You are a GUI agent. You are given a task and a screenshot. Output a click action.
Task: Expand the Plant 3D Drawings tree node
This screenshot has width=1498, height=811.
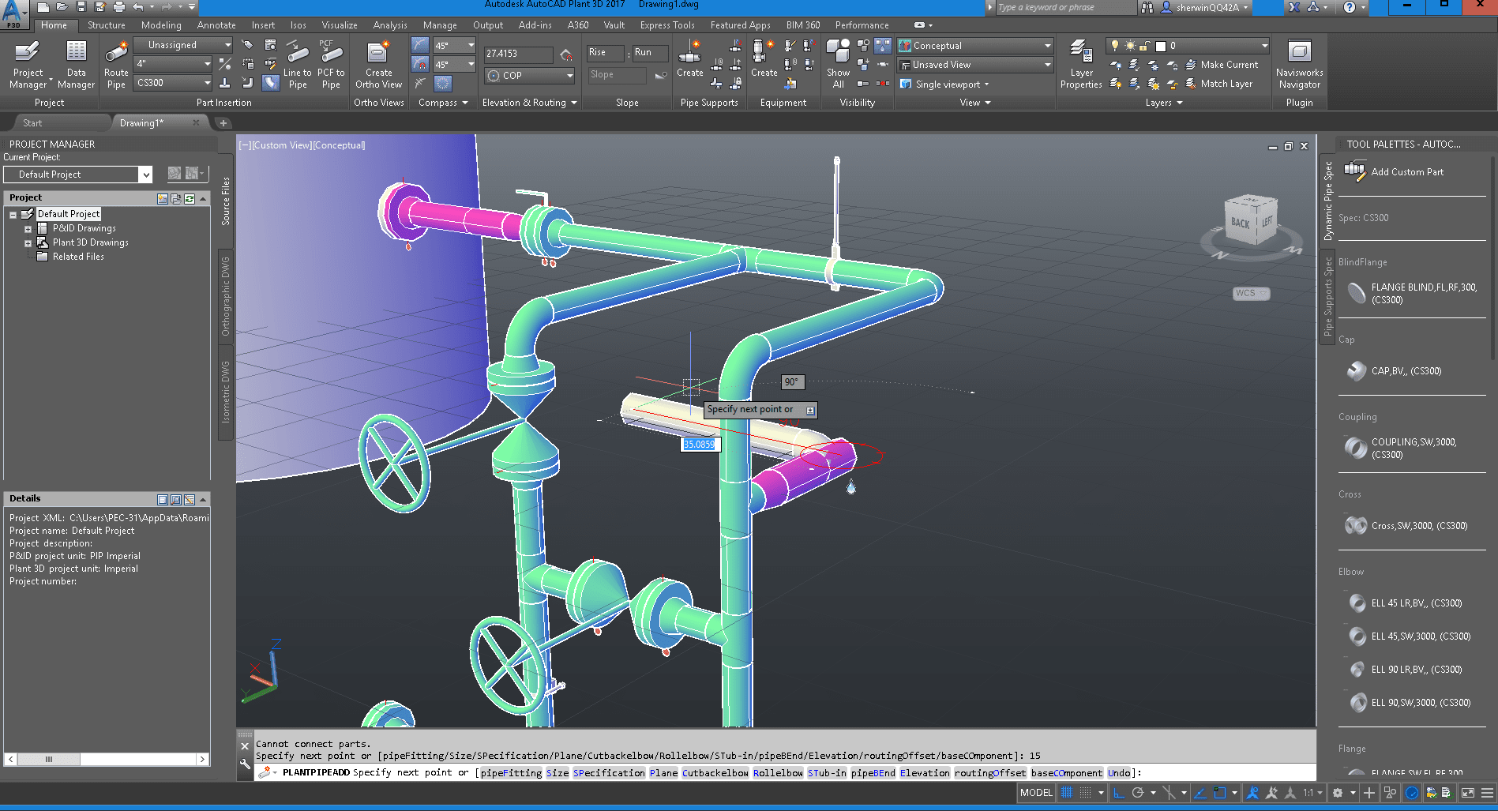pyautogui.click(x=28, y=243)
